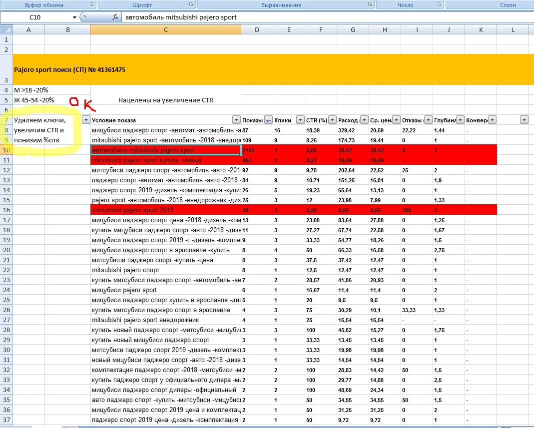Click cell 'М >18 -20%'
Viewport: 534px width, 428px height.
coord(31,90)
